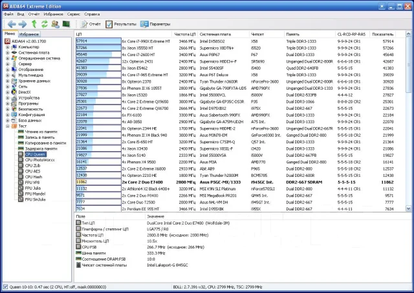Select the 2x Core 2 Duo E7400 row
414x293 pixels.
pyautogui.click(x=235, y=182)
